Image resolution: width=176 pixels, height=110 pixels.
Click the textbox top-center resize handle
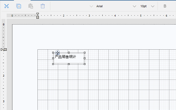pos(69,53)
